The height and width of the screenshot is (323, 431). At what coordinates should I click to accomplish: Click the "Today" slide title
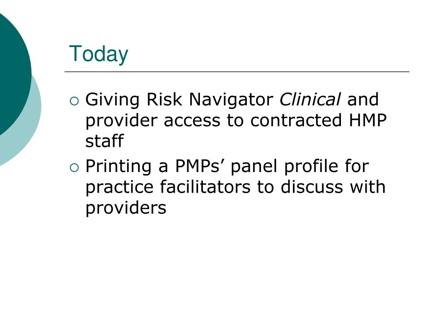coord(98,54)
